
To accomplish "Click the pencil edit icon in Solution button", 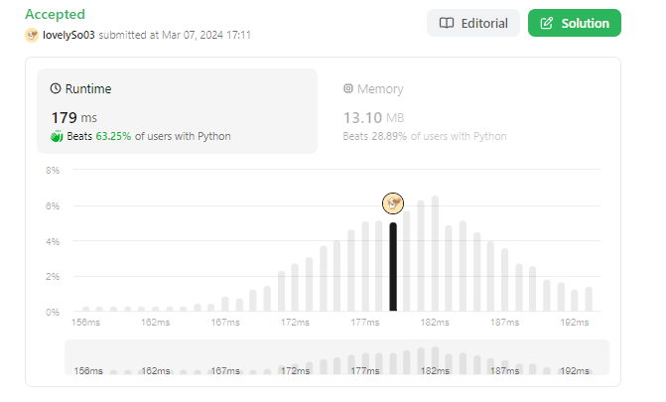I will pos(547,23).
